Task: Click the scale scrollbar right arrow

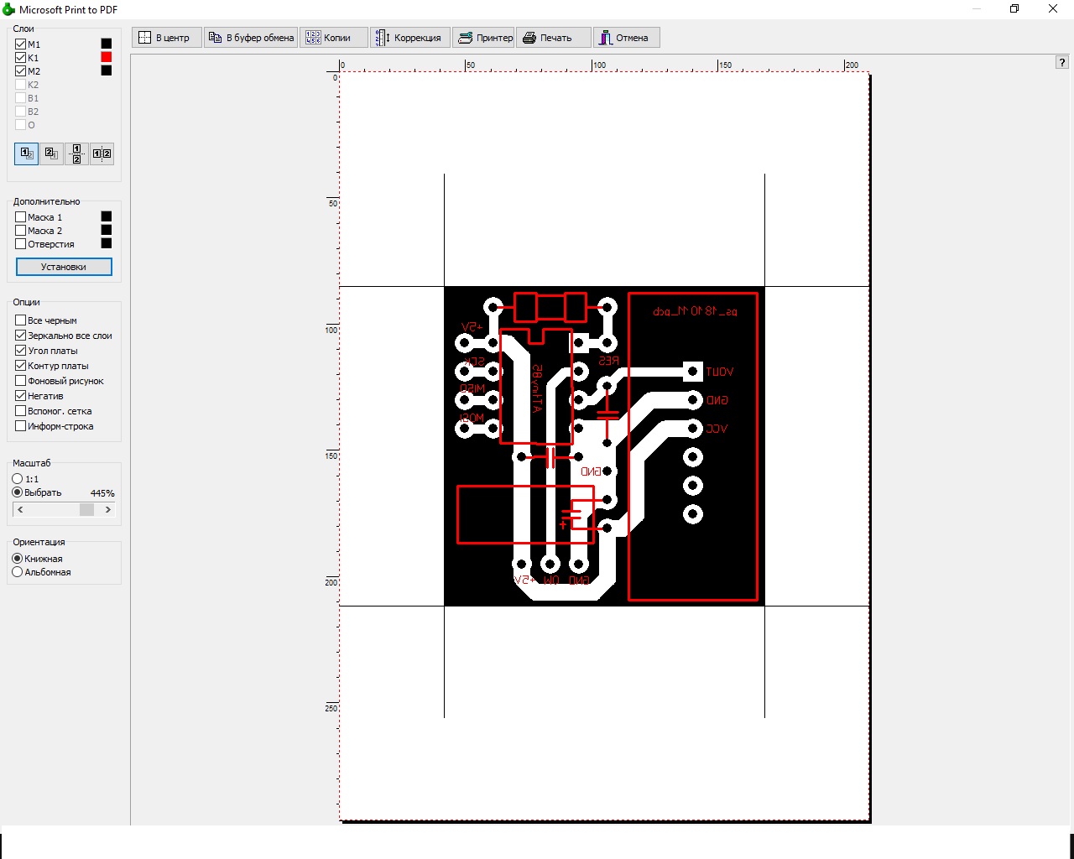Action: (x=107, y=510)
